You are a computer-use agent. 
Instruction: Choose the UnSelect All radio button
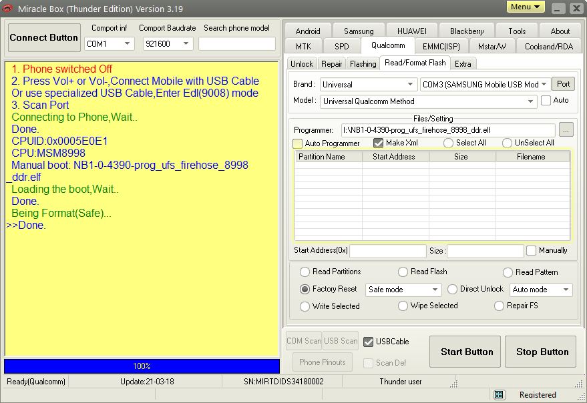[507, 143]
